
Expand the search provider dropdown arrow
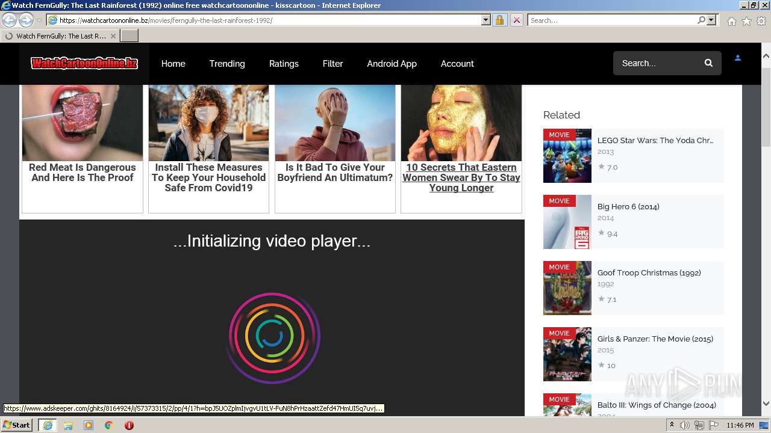coord(711,20)
